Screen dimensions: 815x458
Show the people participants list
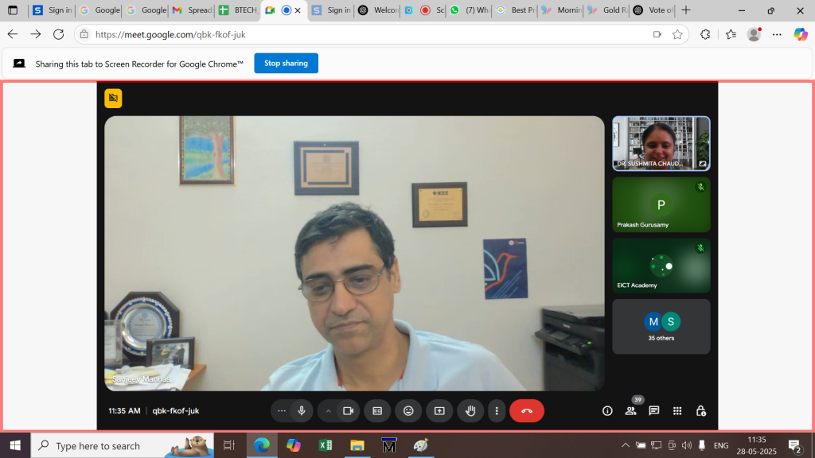[630, 411]
